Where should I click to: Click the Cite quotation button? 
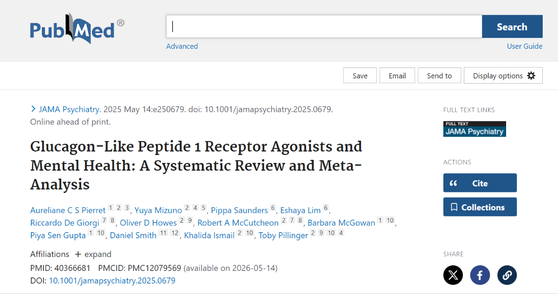pos(480,183)
